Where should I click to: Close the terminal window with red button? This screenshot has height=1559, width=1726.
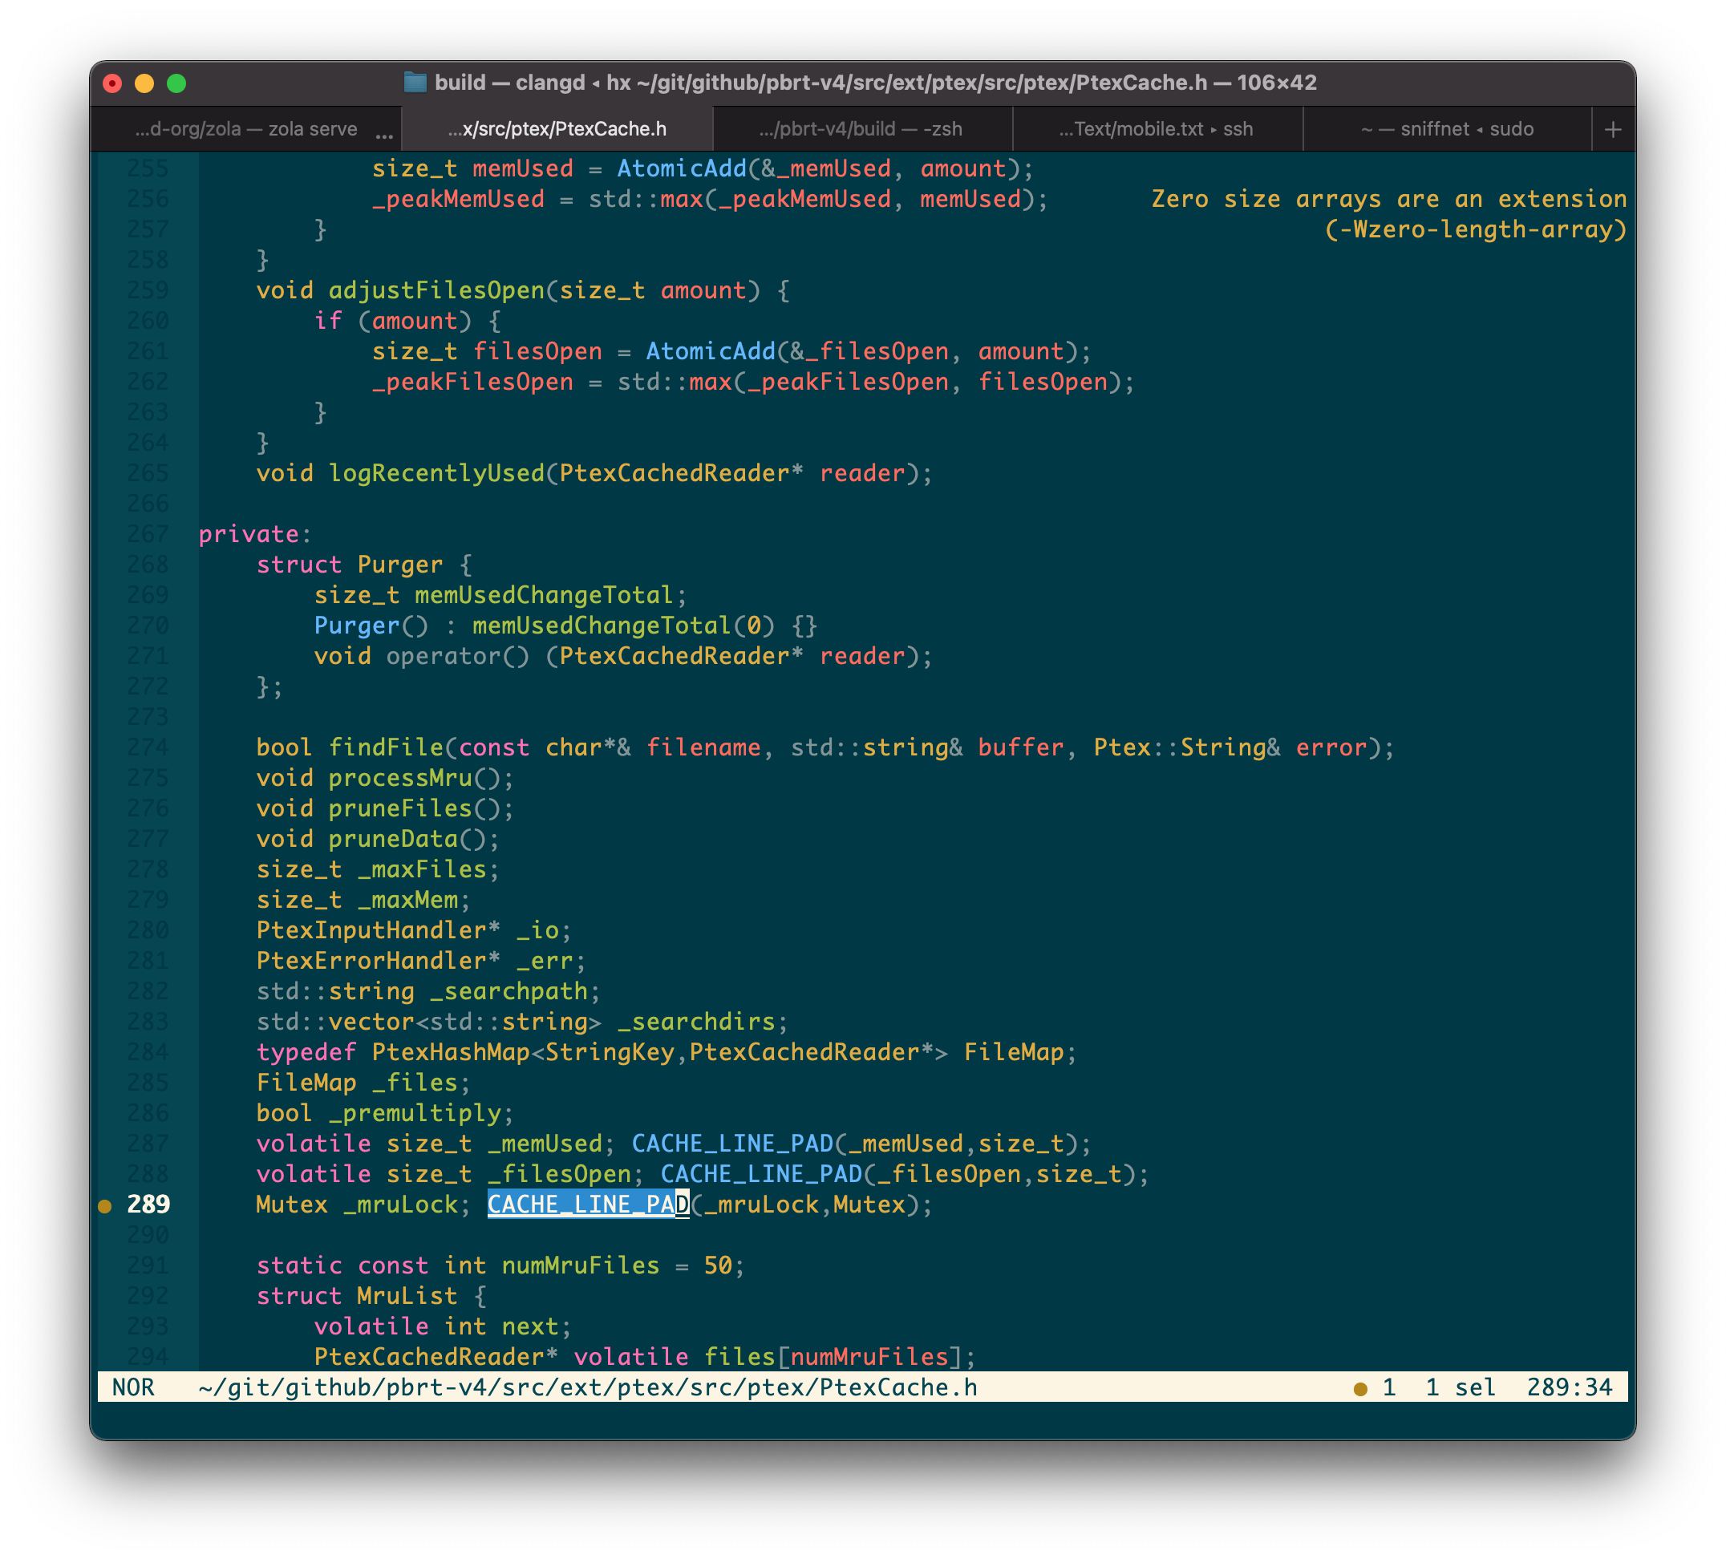click(112, 83)
